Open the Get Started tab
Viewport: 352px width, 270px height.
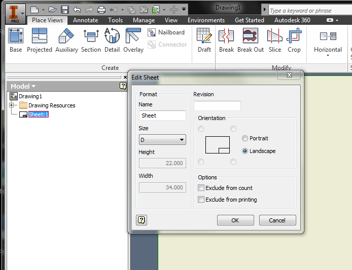(250, 20)
